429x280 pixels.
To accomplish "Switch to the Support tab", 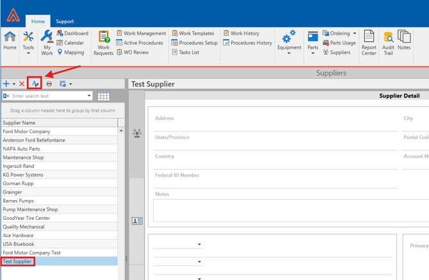I will click(64, 21).
